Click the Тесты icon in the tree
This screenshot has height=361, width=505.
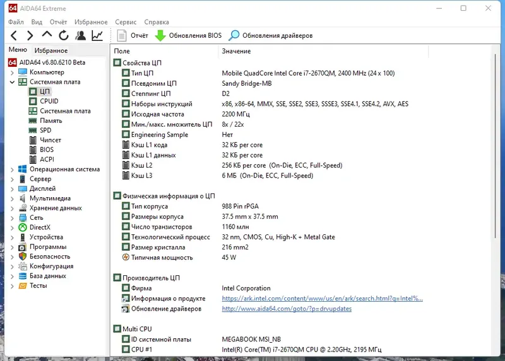tap(23, 285)
